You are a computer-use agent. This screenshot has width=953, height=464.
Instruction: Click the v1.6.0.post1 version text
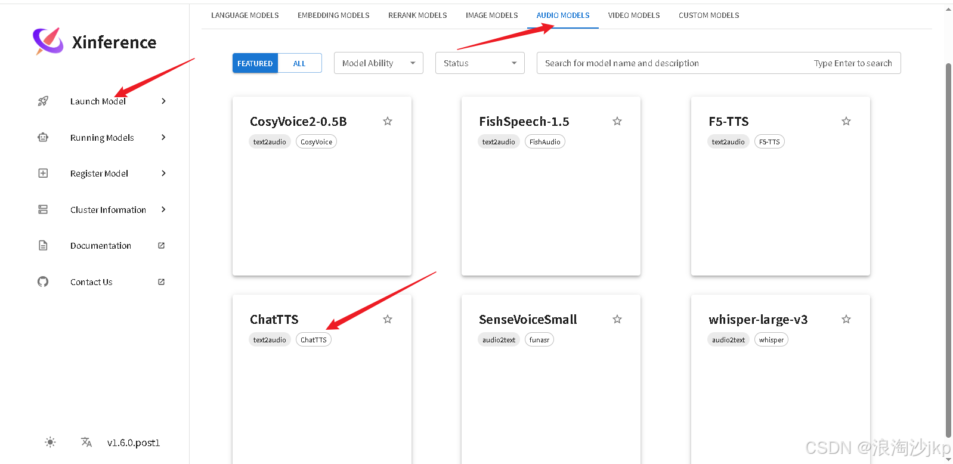(x=134, y=443)
